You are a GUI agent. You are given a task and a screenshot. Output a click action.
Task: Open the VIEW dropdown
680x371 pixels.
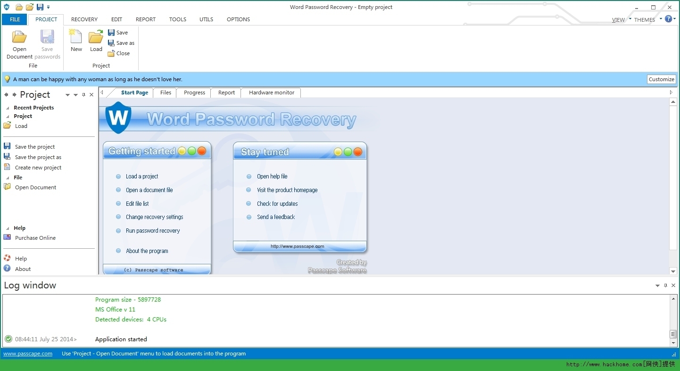point(621,20)
